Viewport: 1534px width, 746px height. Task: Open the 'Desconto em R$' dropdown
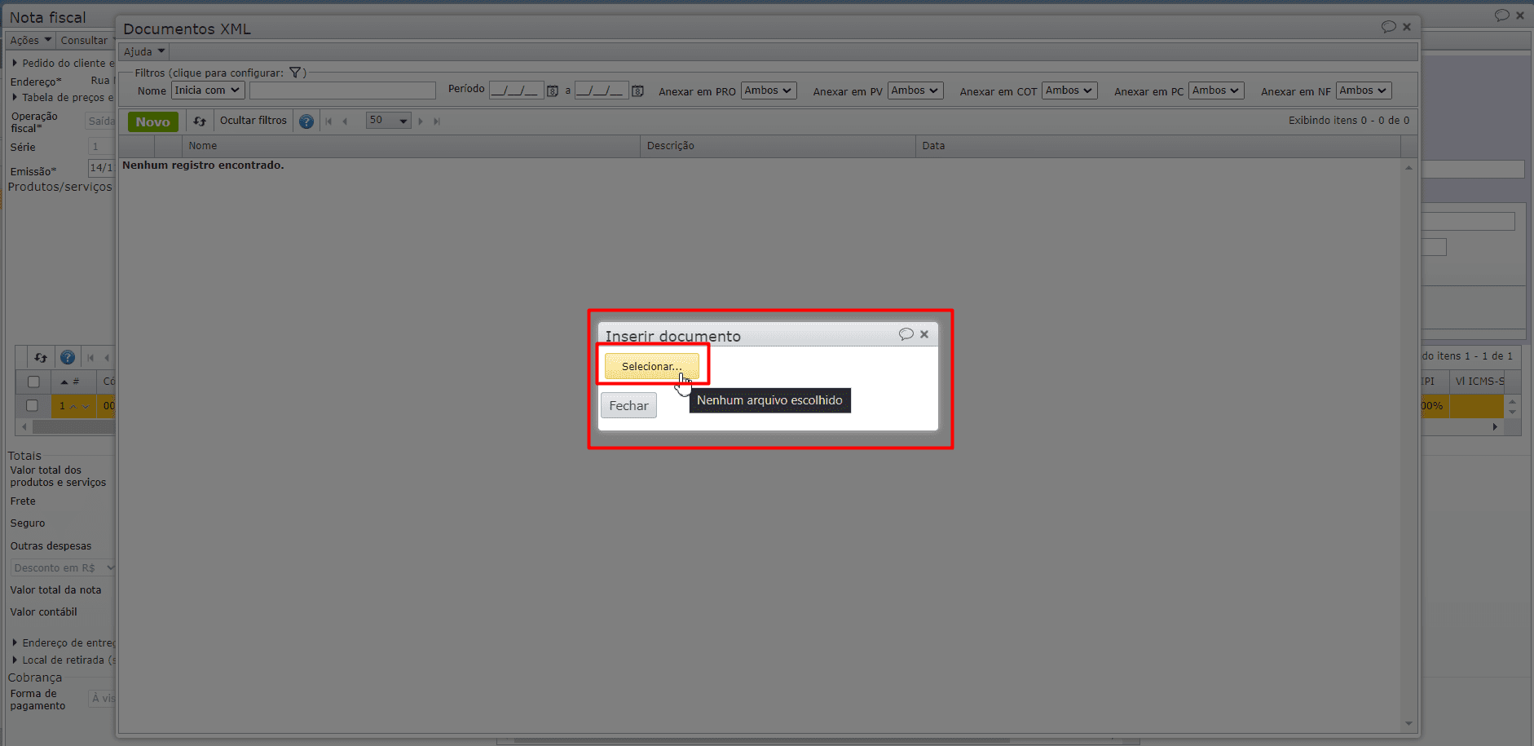pyautogui.click(x=64, y=567)
